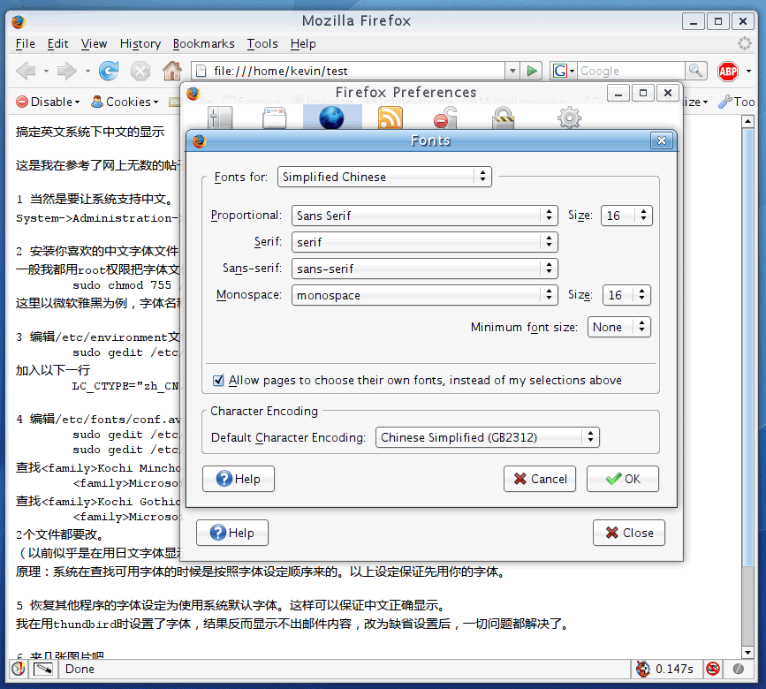This screenshot has height=689, width=766.
Task: Open the Sans-serif font dropdown
Action: click(424, 269)
